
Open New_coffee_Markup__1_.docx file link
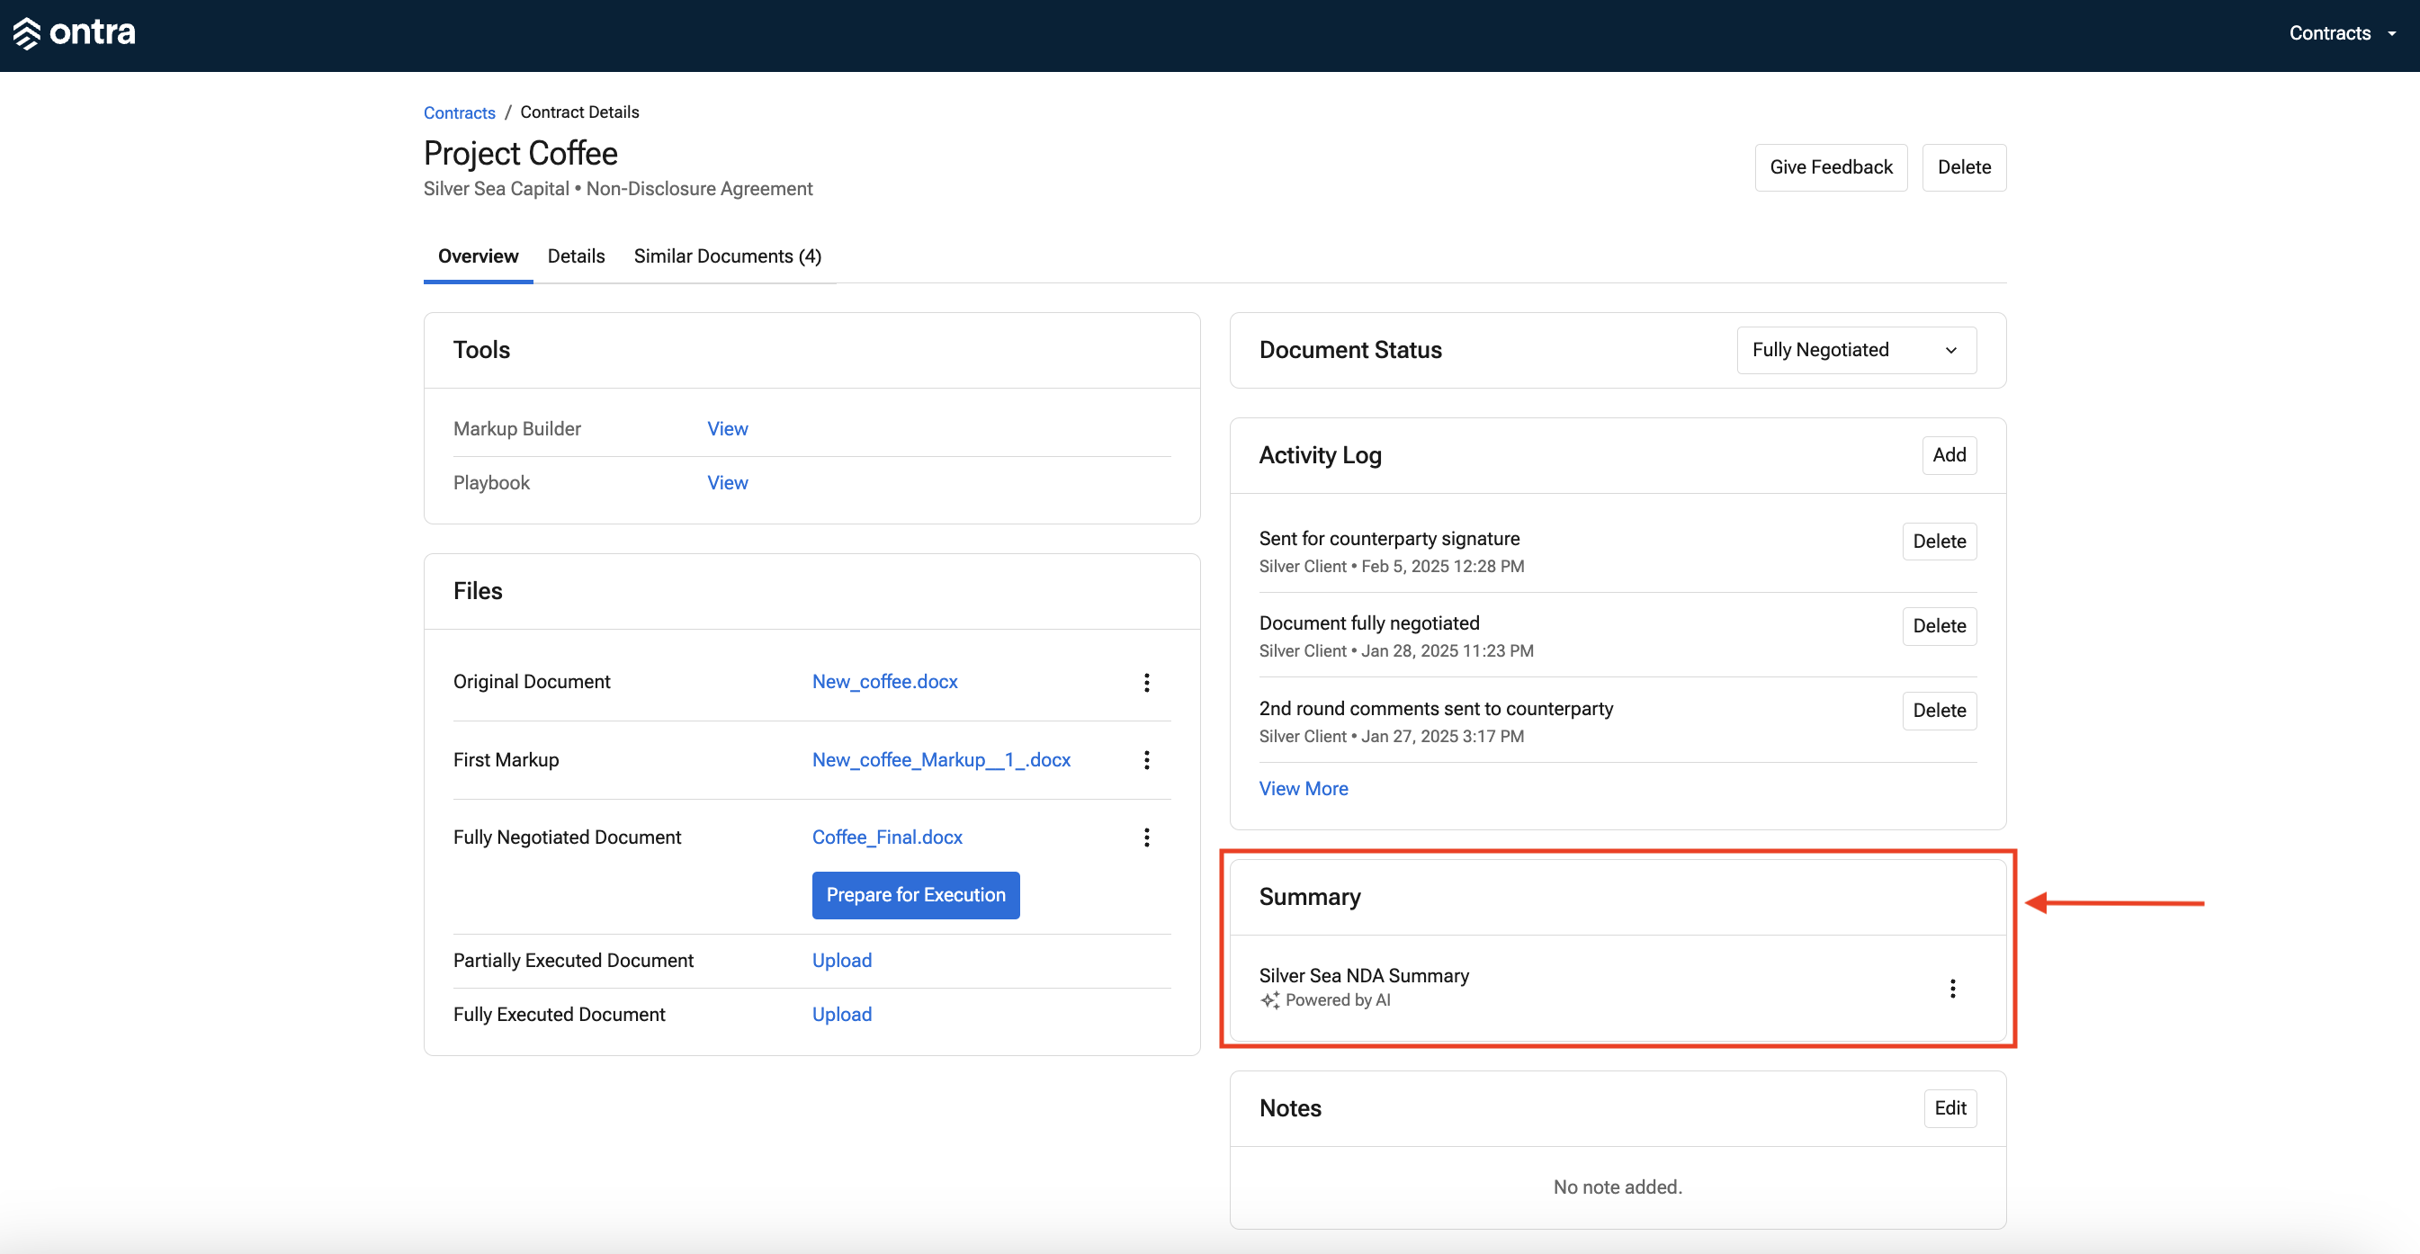click(940, 759)
